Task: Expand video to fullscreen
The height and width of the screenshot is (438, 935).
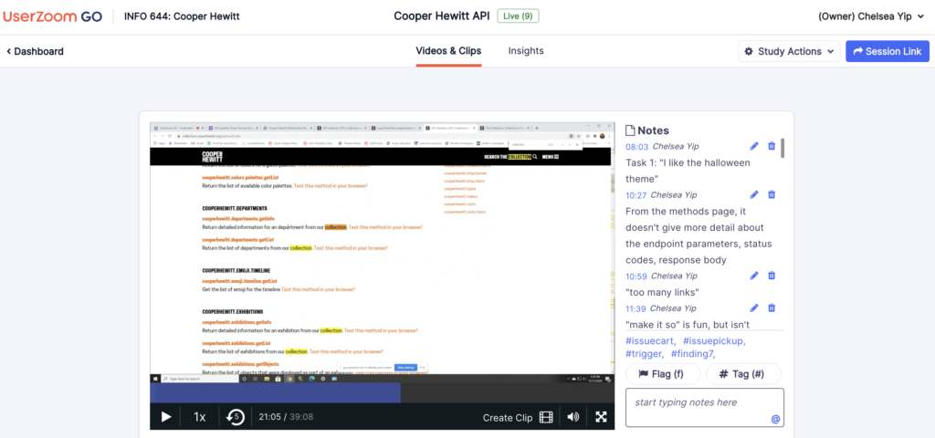Action: 601,417
